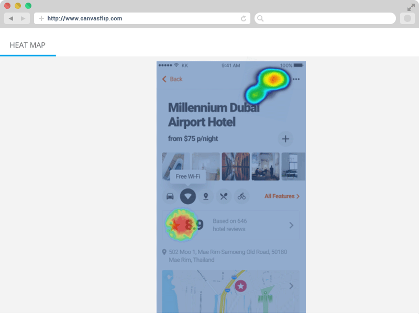The image size is (419, 314).
Task: Tap the location pin amenity icon
Action: point(206,196)
